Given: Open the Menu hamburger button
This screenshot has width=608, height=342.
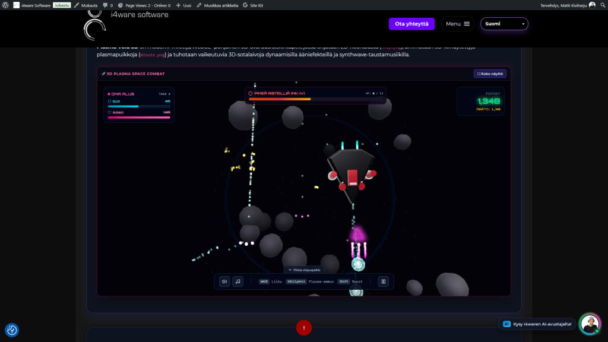Looking at the screenshot, I should click(458, 24).
